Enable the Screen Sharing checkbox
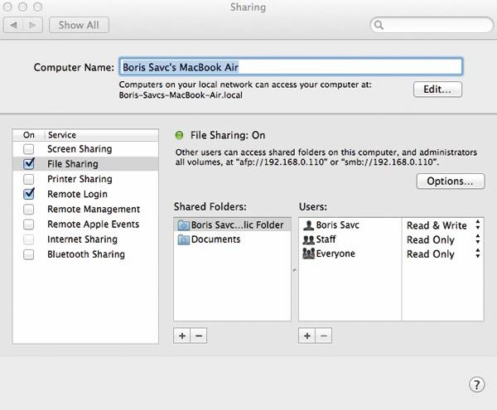 (x=29, y=149)
